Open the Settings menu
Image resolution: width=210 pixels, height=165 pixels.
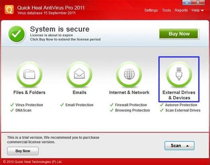click(151, 10)
